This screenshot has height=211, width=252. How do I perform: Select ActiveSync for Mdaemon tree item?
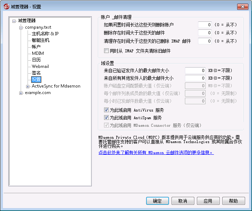click(56, 86)
